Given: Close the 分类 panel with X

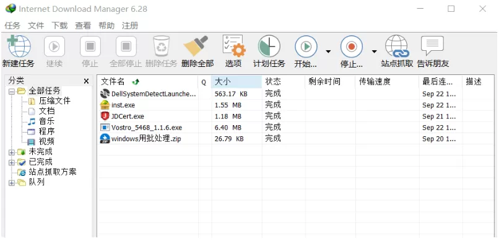Looking at the screenshot, I should [86, 81].
